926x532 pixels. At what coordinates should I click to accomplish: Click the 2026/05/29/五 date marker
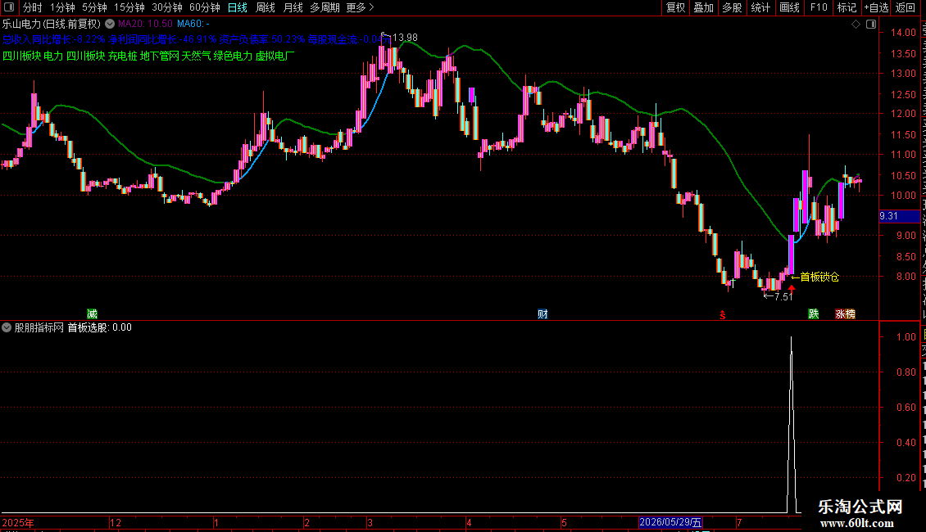coord(670,522)
